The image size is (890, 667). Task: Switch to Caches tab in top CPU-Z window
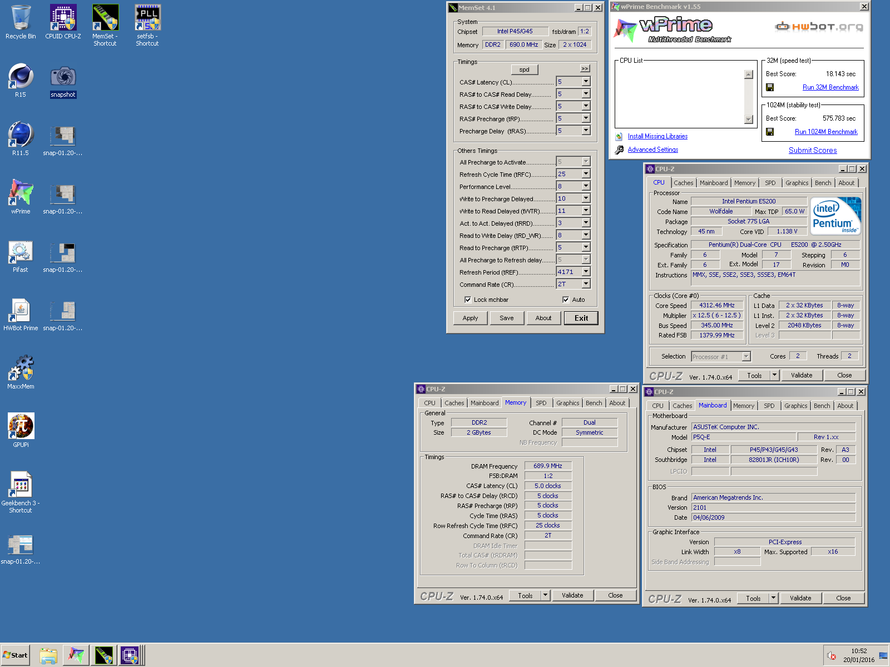coord(683,183)
